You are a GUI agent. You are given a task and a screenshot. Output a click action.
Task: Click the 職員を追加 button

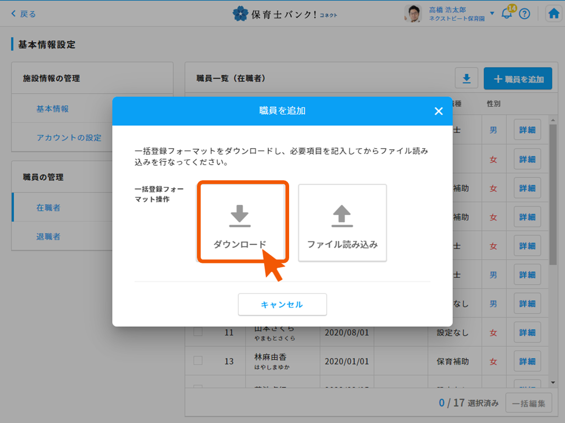click(518, 79)
